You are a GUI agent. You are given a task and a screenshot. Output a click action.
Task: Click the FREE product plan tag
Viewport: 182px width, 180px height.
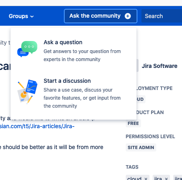coord(133,123)
